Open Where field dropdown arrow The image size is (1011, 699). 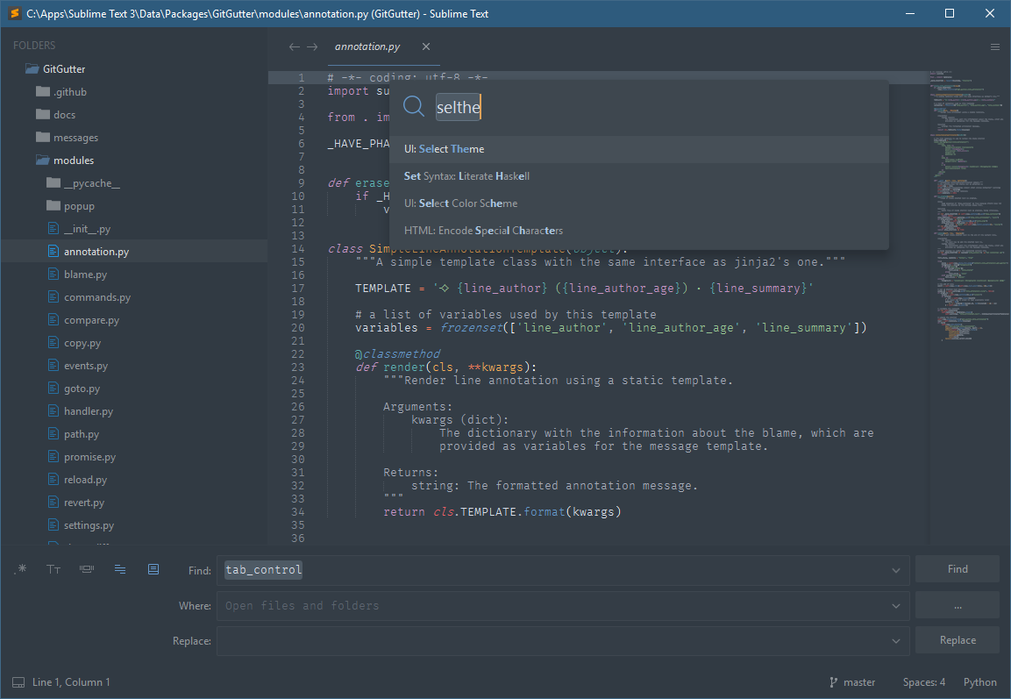pos(895,605)
